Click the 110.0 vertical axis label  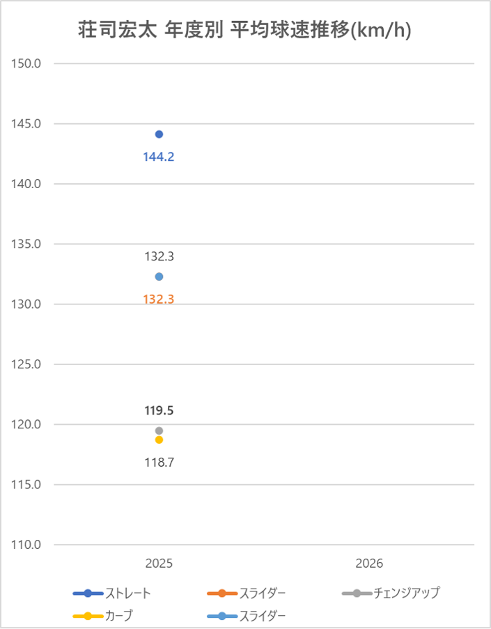tap(27, 545)
